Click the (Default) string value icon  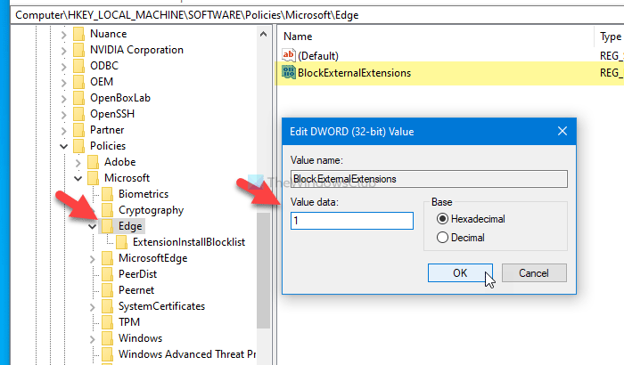[x=288, y=55]
